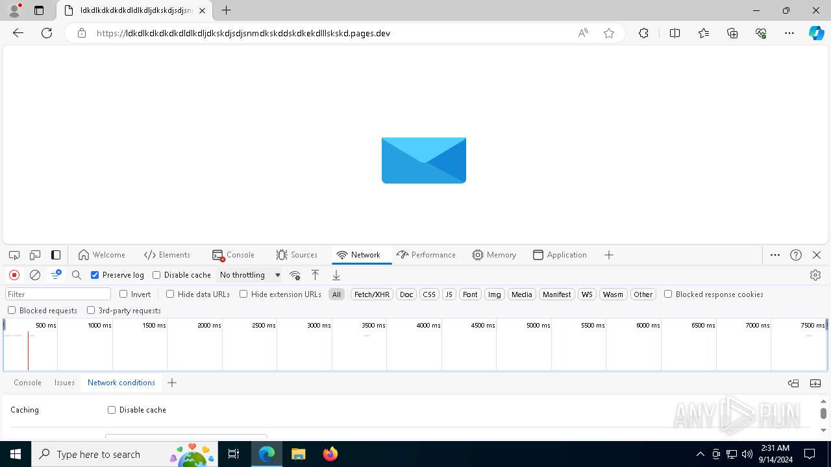The width and height of the screenshot is (831, 467).
Task: Toggle DevTools activity bar dock icon
Action: 56,255
